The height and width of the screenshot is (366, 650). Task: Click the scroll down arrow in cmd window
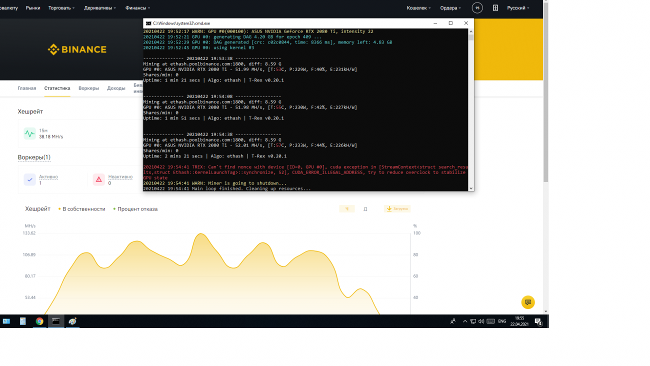(x=470, y=188)
